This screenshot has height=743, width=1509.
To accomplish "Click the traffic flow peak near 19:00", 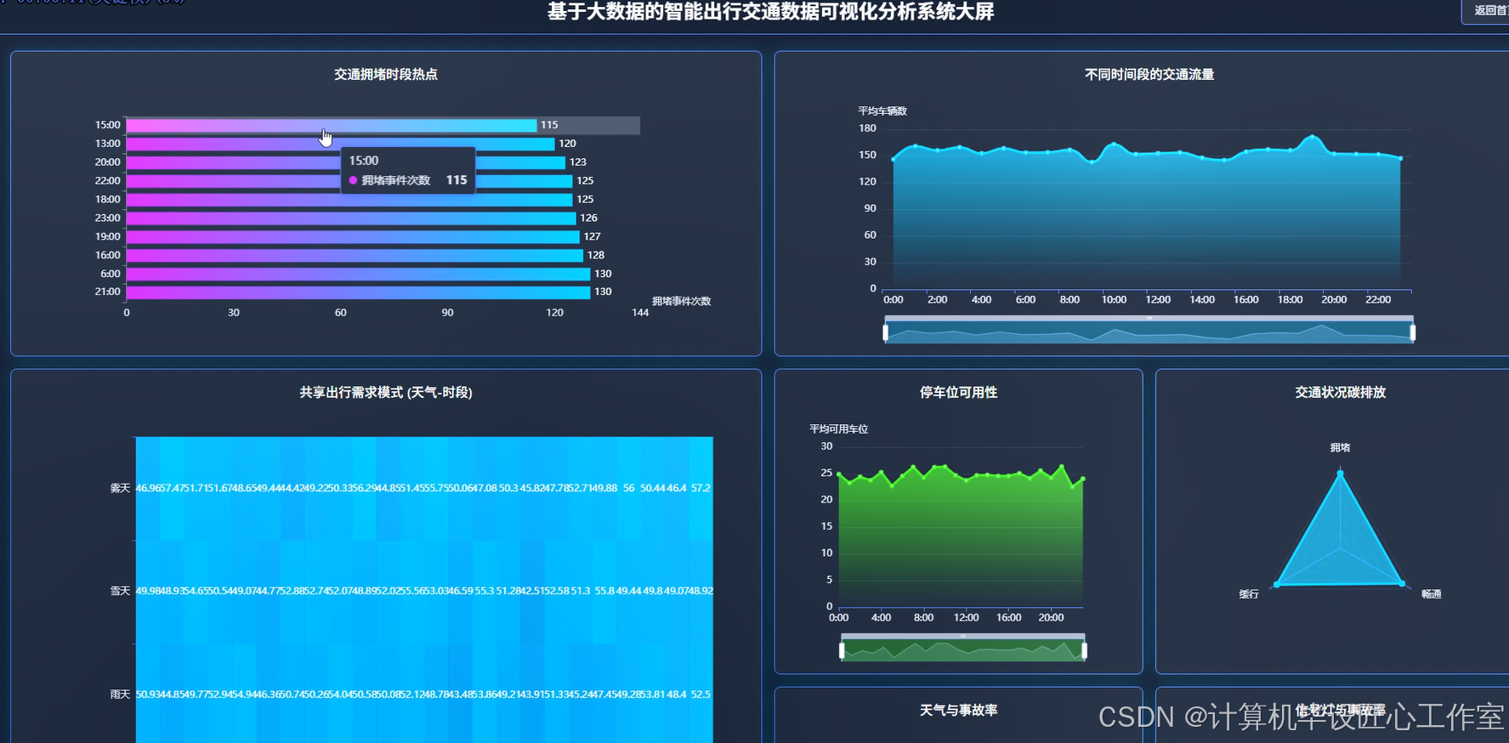I will tap(1313, 136).
